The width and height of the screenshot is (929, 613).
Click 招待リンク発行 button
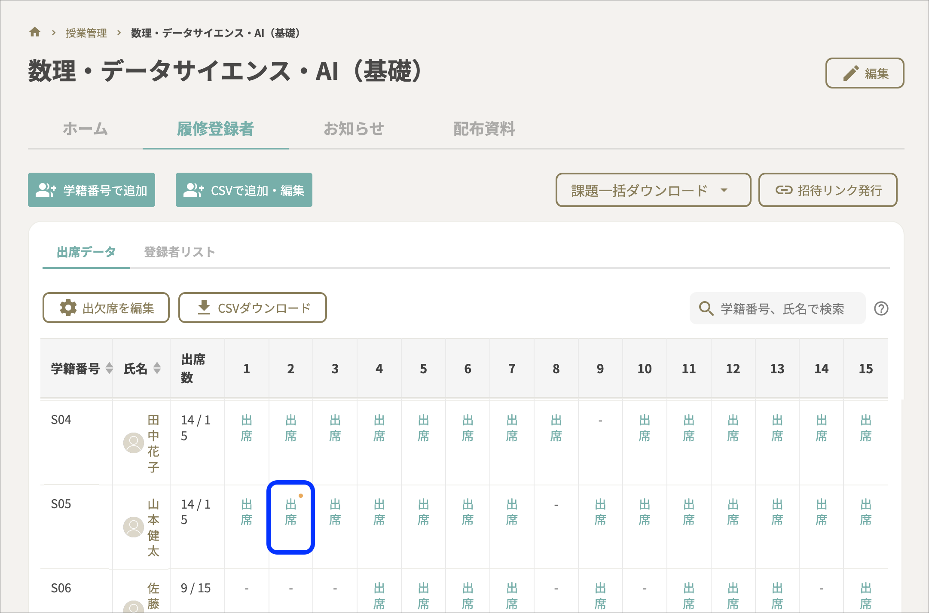828,190
